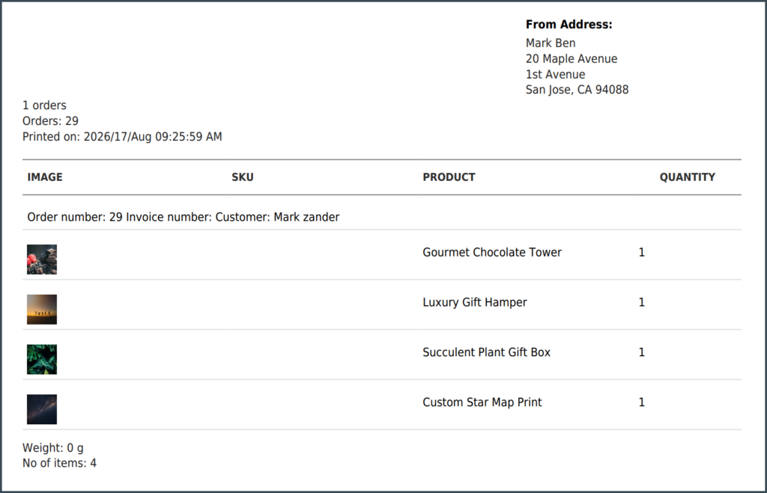
Task: Click the '1 orders' text
Action: 44,105
